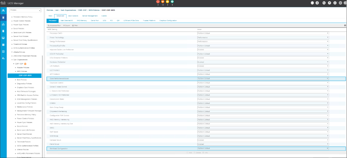The image size is (347, 158).
Task: Click the list icon in header
Action: [x=317, y=3]
